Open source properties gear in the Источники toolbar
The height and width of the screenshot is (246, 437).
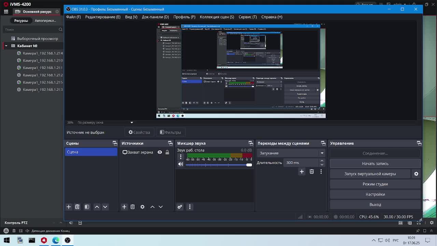click(142, 207)
